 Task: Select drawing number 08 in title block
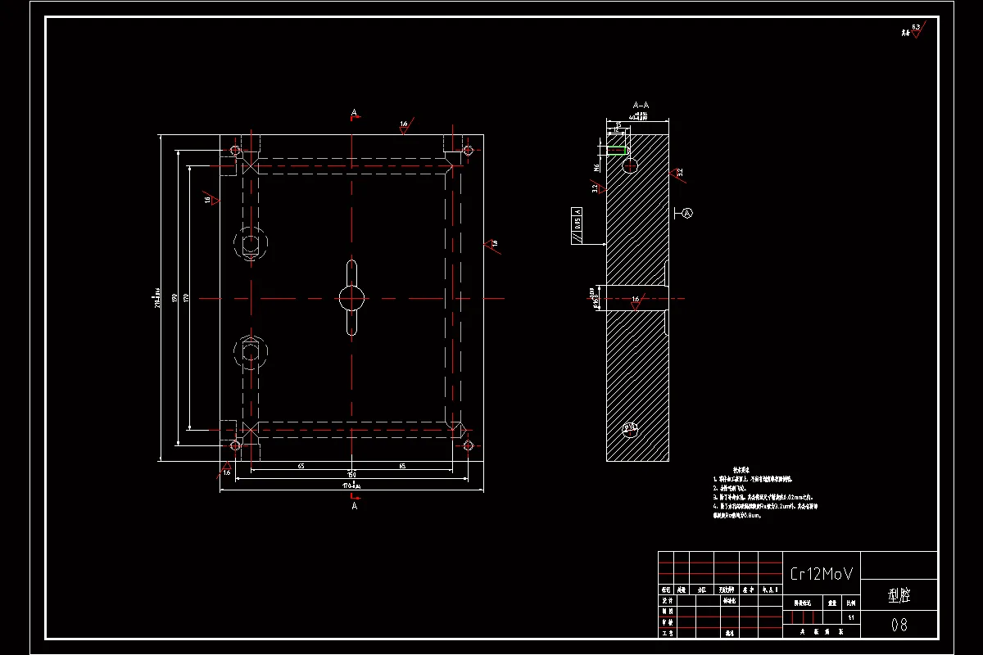click(899, 625)
